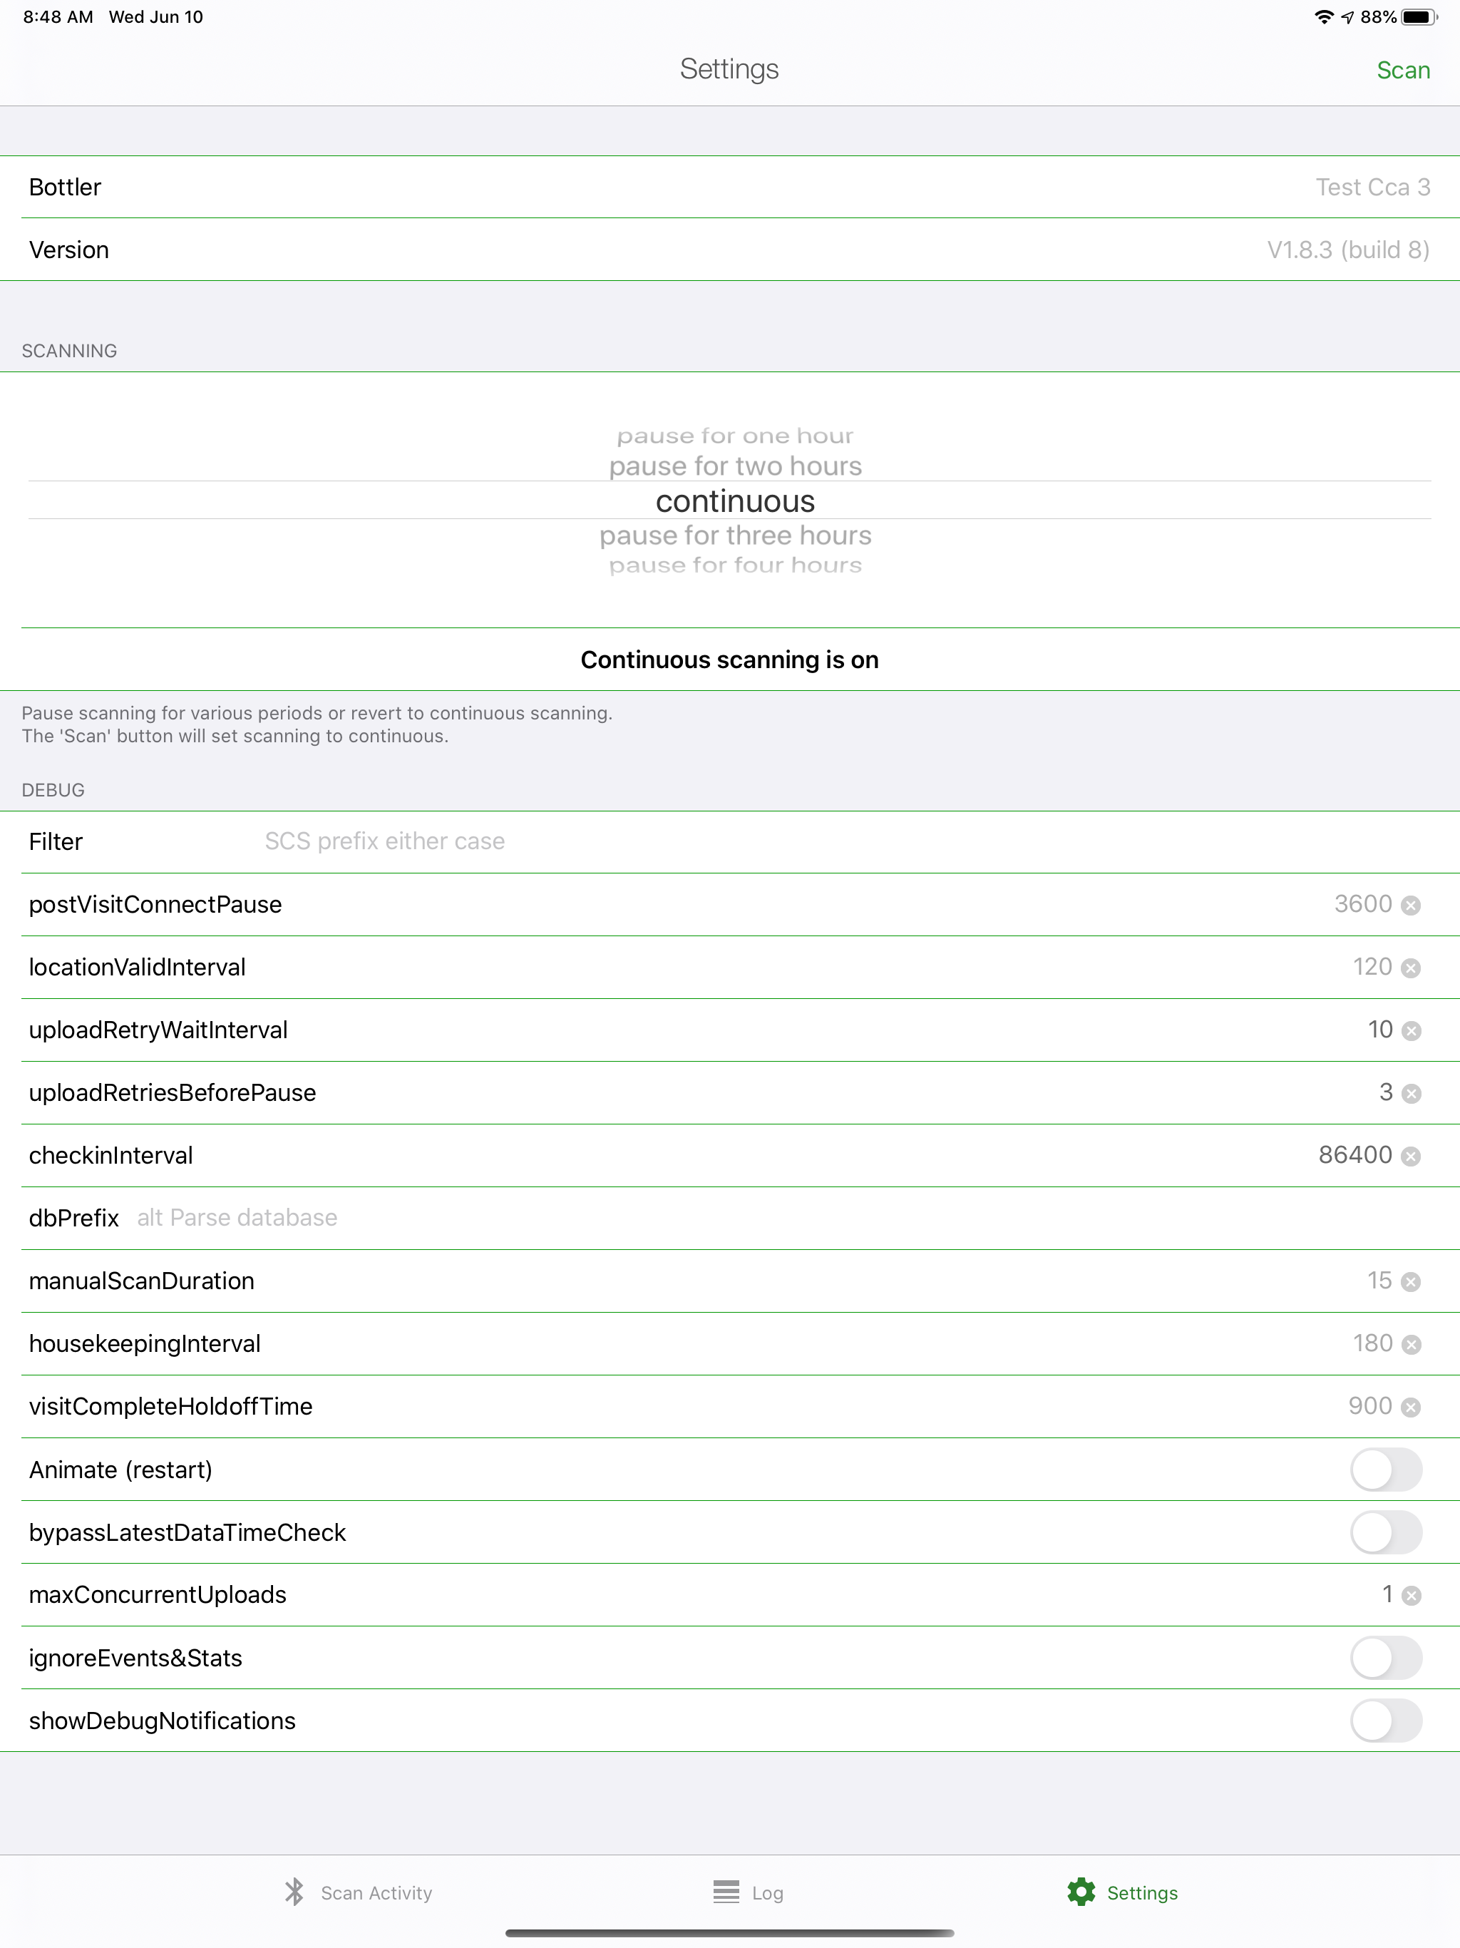The width and height of the screenshot is (1460, 1948).
Task: Tap the Version value V1.8.3 (build 8)
Action: pyautogui.click(x=1347, y=250)
